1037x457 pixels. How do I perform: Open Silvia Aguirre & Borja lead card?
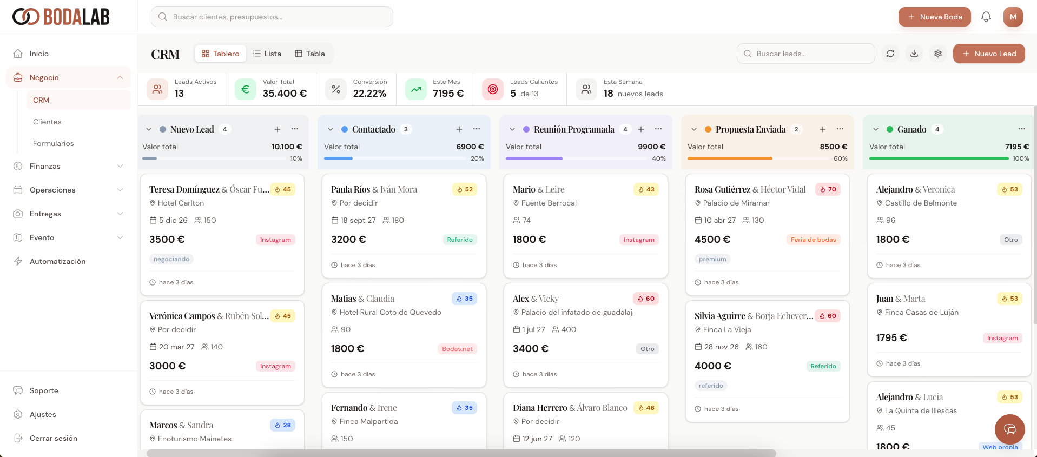pyautogui.click(x=768, y=361)
